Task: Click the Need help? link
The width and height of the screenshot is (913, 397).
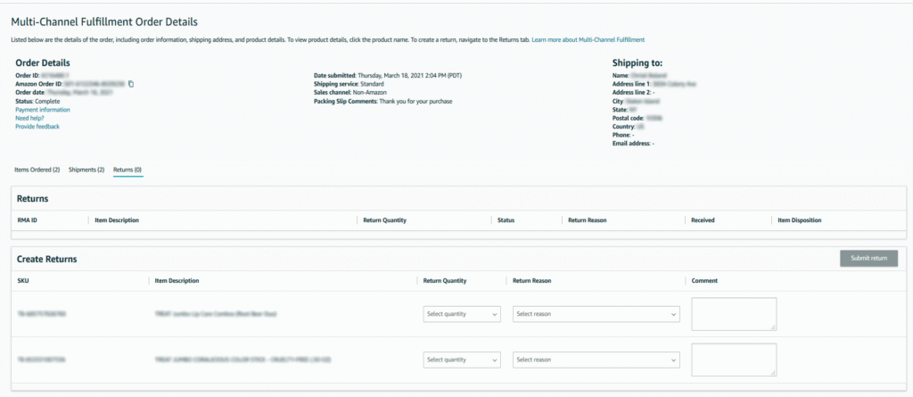Action: [x=29, y=118]
